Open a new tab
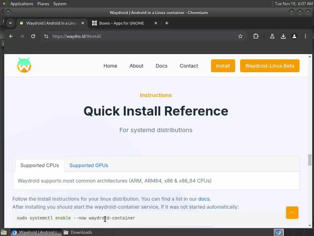 click(167, 23)
